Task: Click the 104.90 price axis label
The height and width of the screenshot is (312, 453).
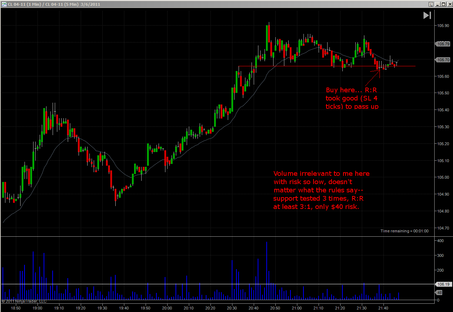Action: coord(444,194)
